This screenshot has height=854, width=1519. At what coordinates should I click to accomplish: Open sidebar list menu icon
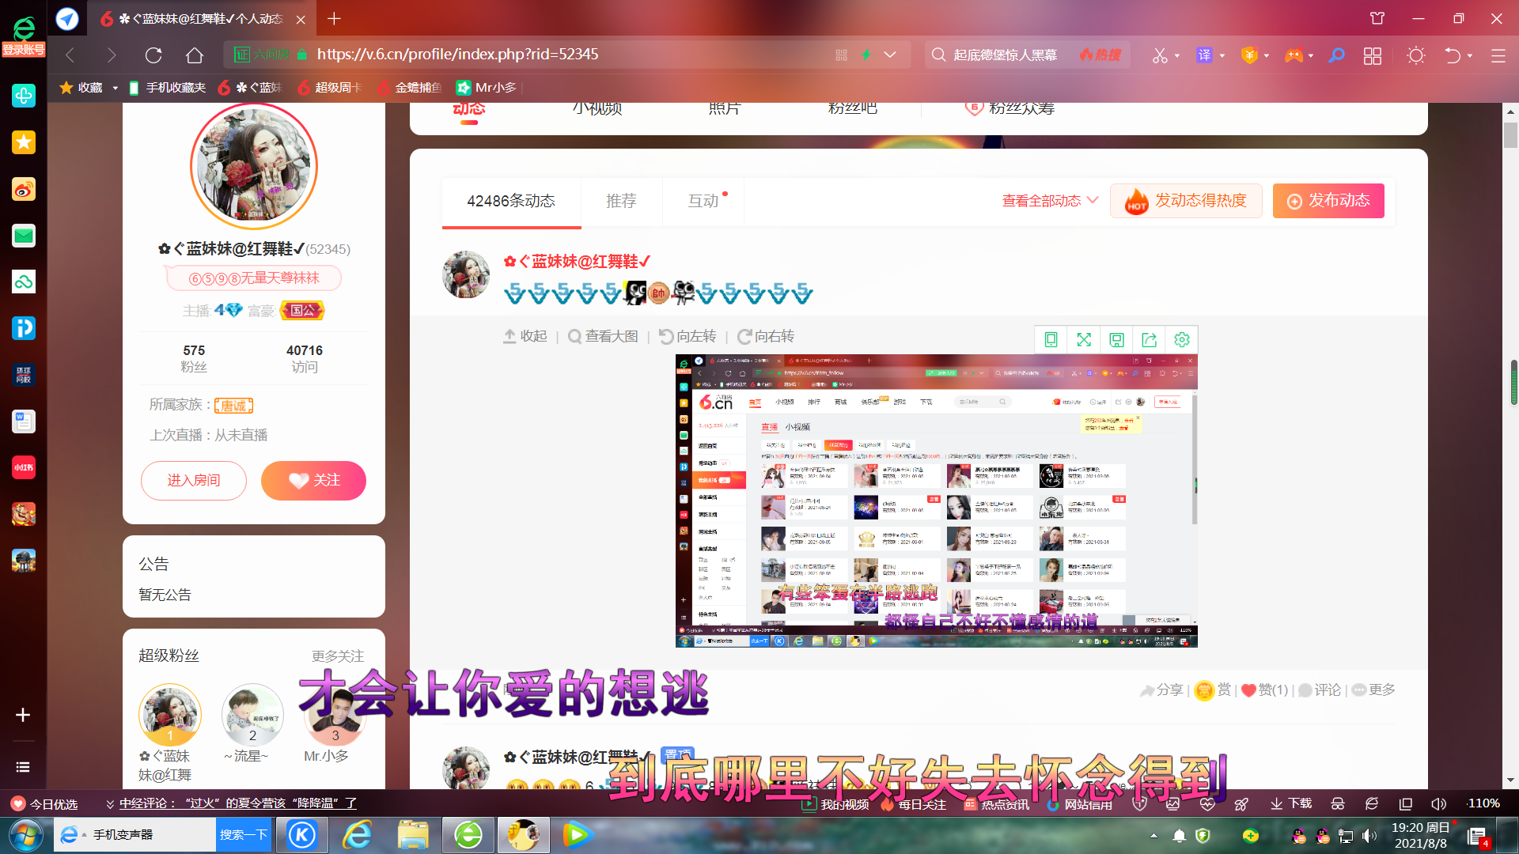pos(23,767)
